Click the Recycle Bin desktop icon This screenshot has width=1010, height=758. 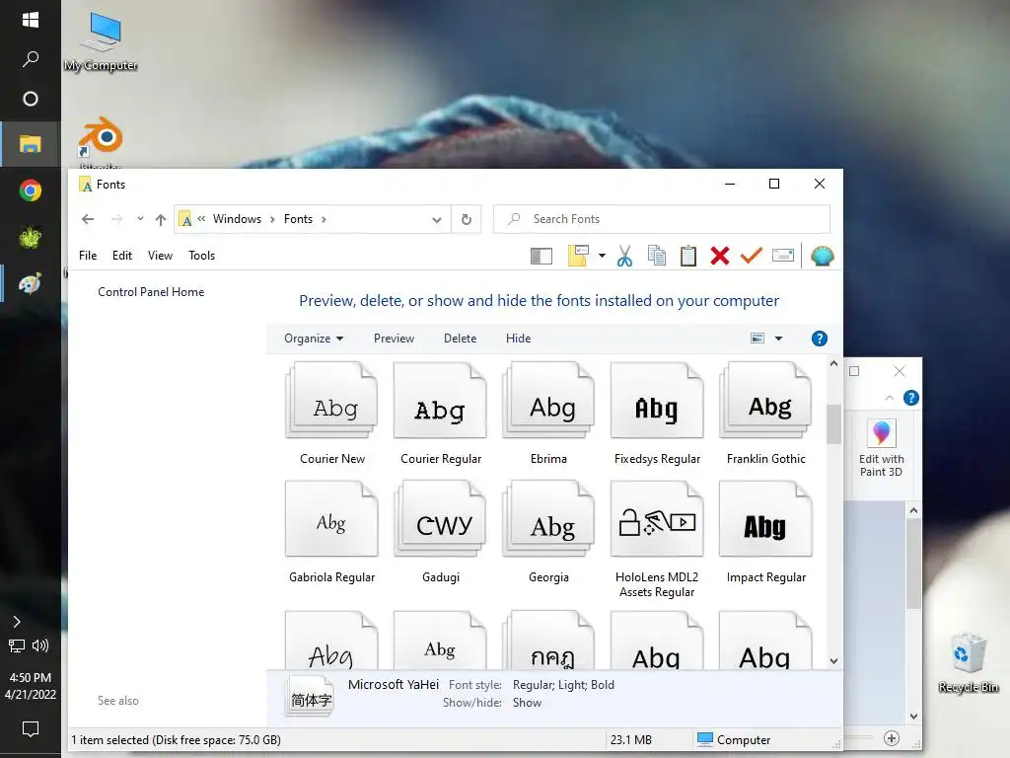[x=969, y=662]
